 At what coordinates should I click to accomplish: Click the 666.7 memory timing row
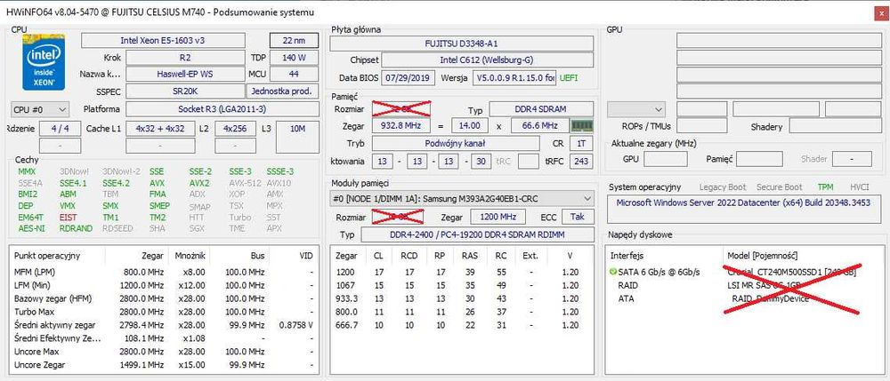462,325
